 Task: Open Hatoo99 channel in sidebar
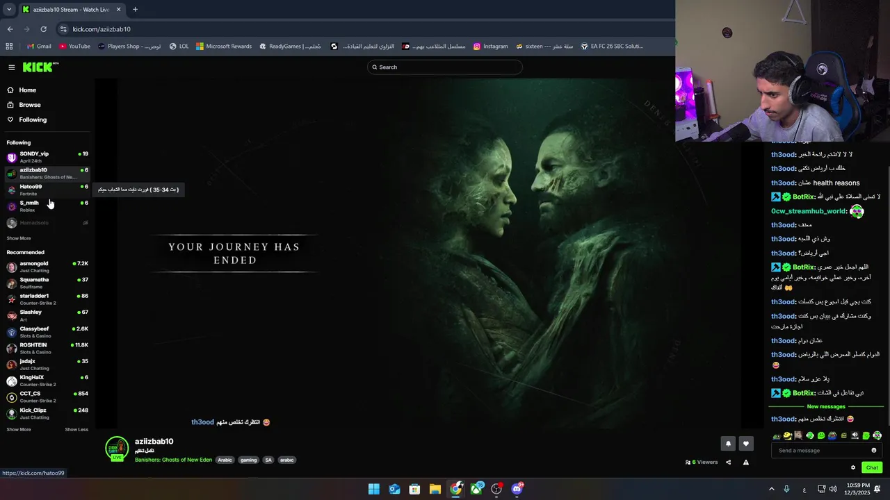point(47,190)
